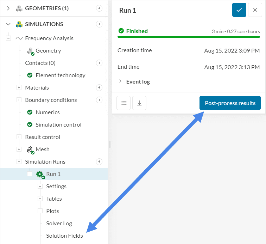This screenshot has height=244, width=266.
Task: Add a geometry using the plus icon
Action: pyautogui.click(x=99, y=8)
